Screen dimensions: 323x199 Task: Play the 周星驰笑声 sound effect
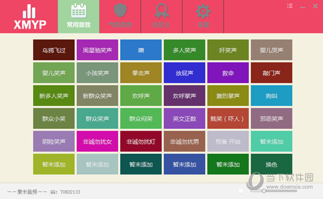tap(97, 50)
